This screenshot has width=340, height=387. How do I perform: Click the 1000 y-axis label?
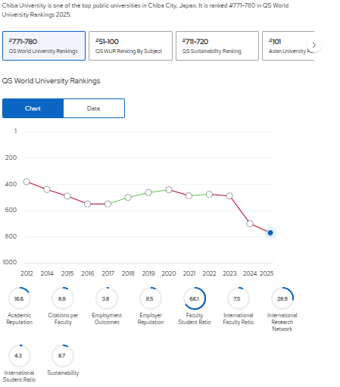(x=10, y=262)
